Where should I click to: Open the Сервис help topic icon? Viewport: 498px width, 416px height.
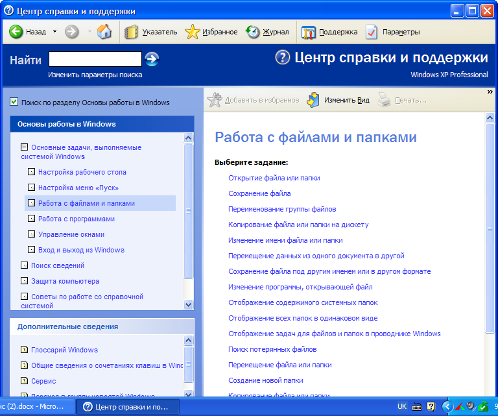[24, 381]
